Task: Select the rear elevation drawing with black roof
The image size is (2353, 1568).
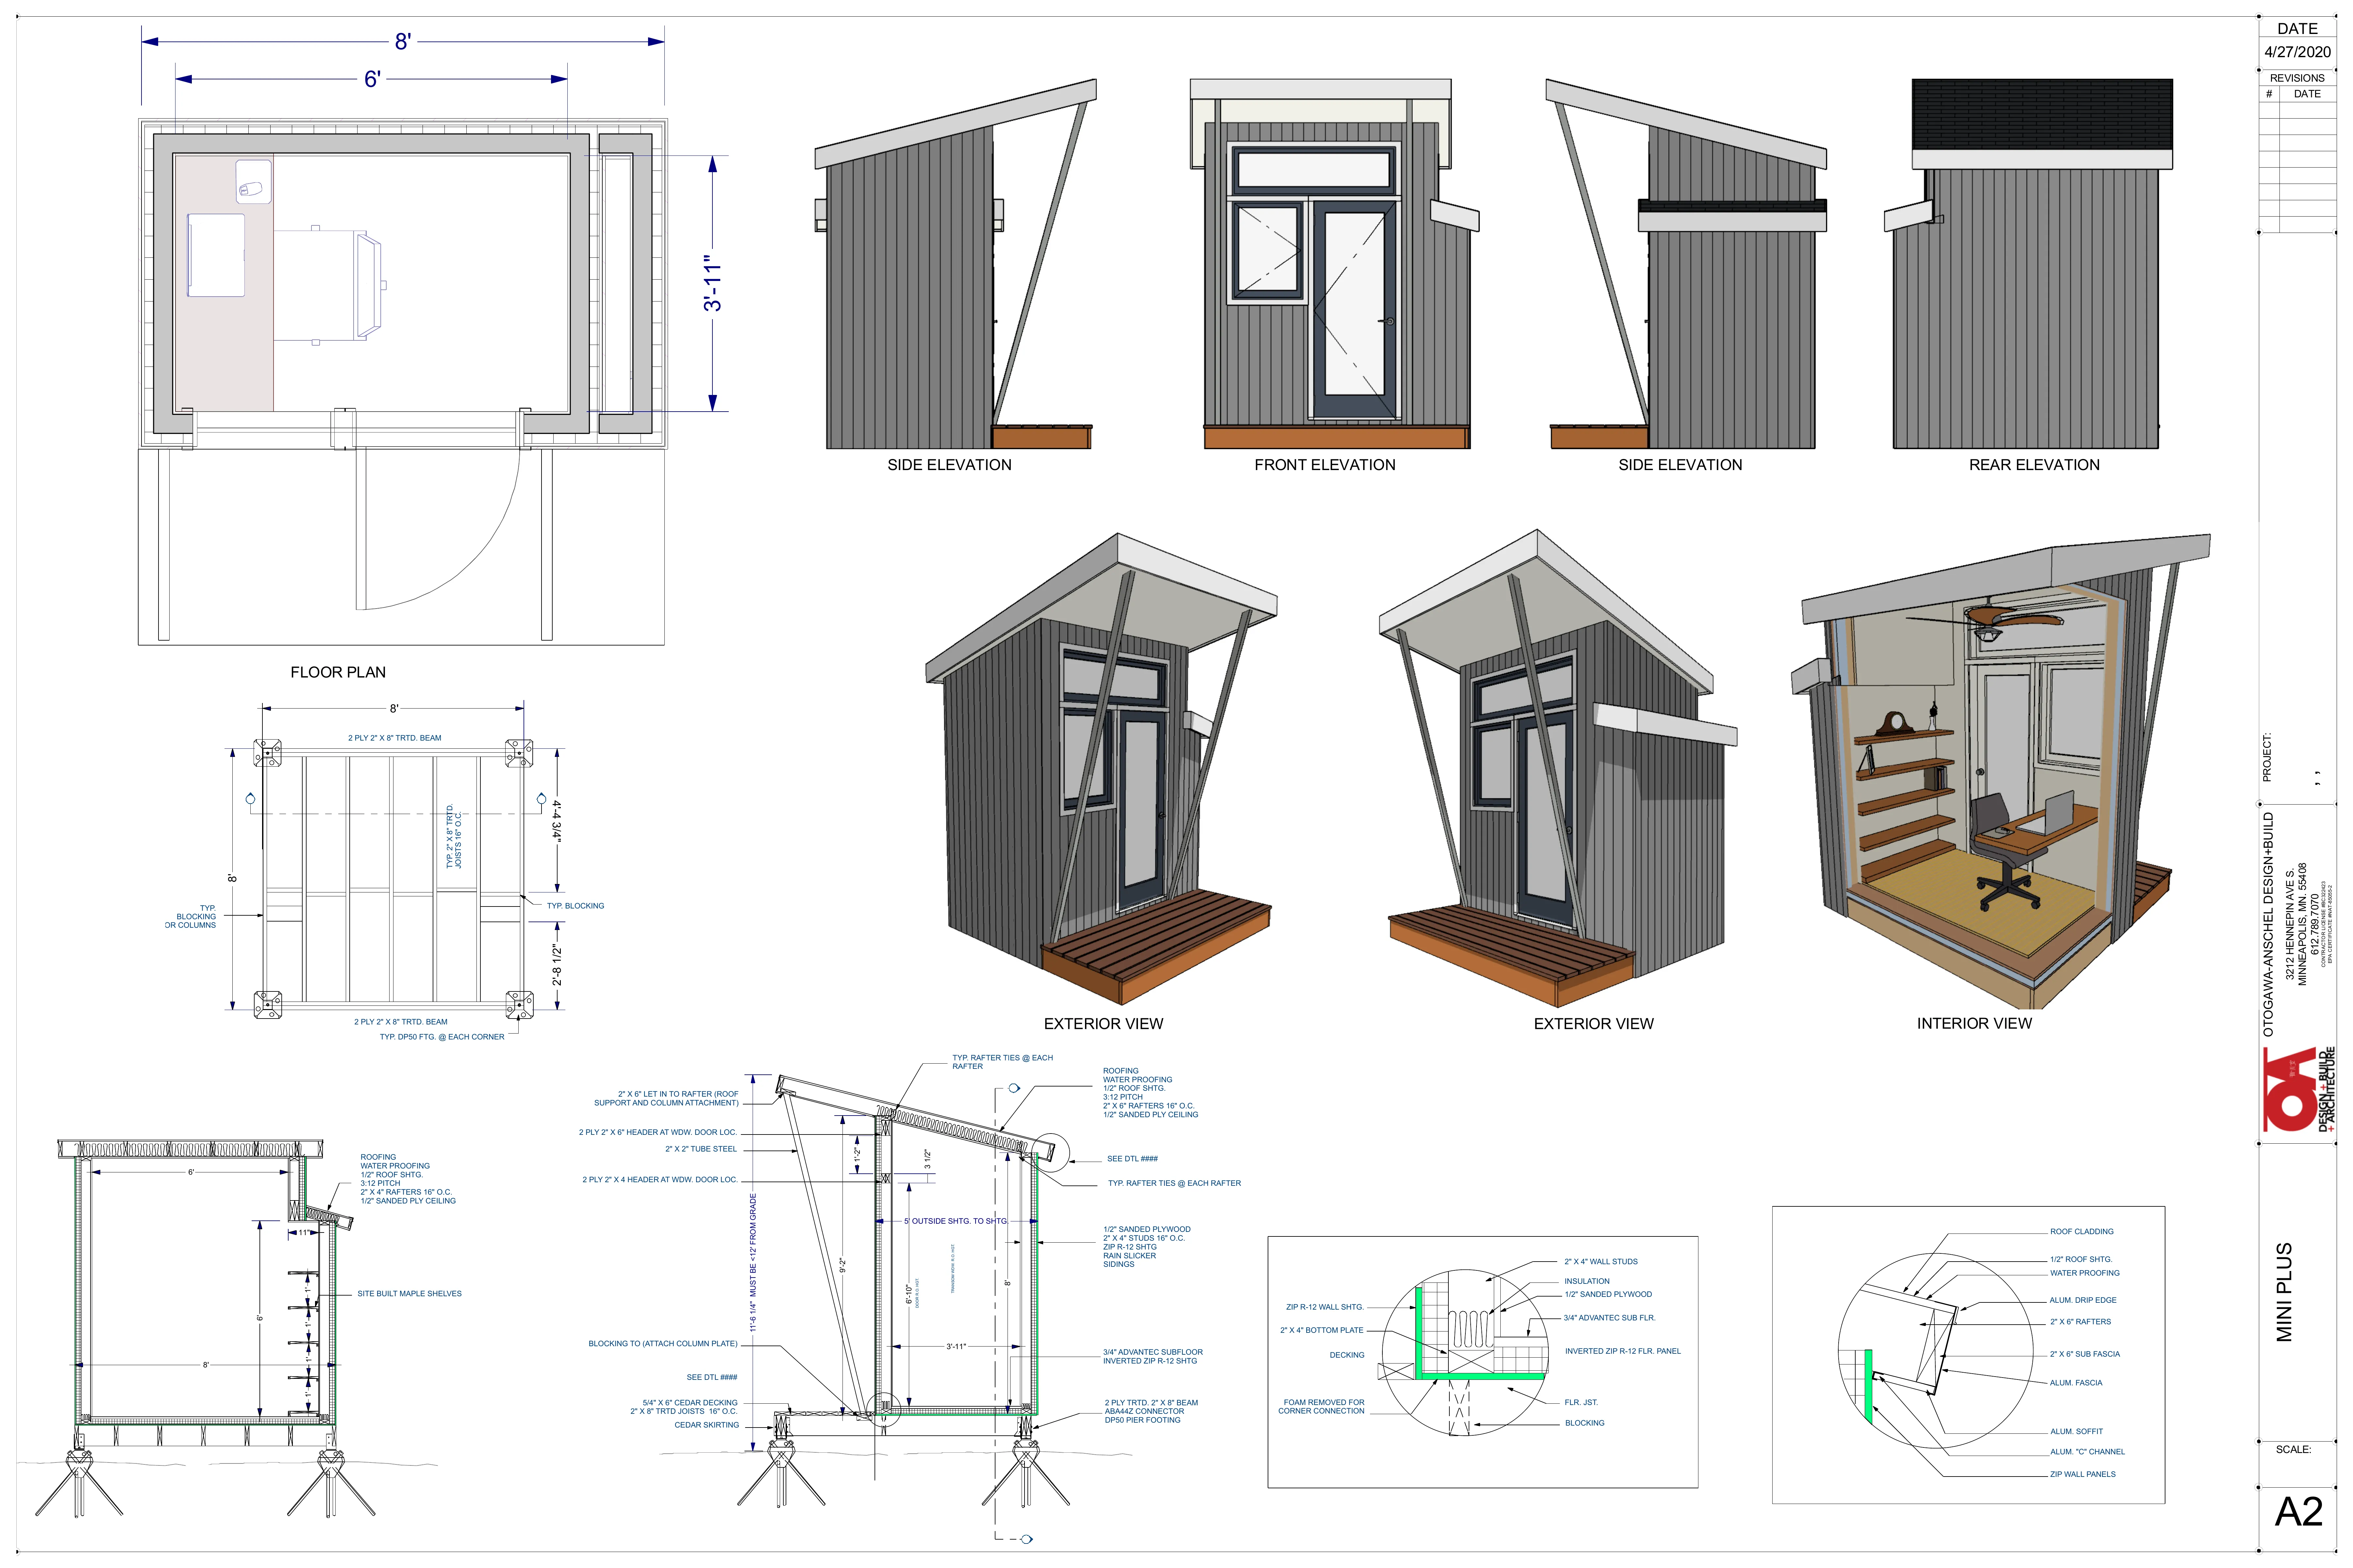Action: point(2029,264)
